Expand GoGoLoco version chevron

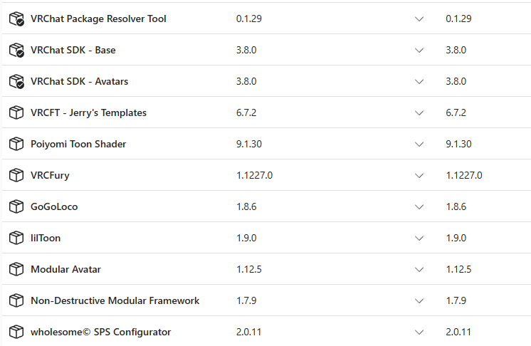click(x=419, y=207)
